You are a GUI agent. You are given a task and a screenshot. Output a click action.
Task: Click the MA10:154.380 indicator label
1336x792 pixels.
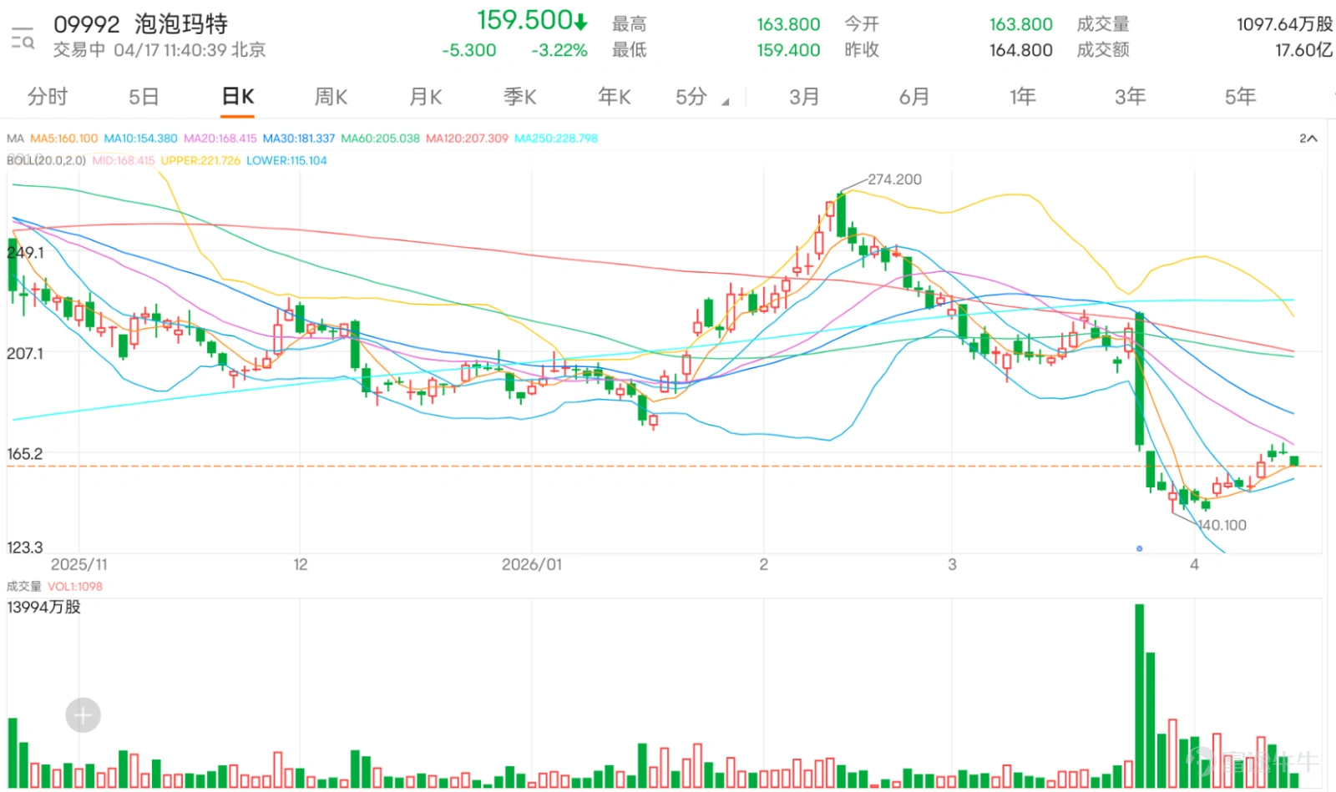(140, 139)
